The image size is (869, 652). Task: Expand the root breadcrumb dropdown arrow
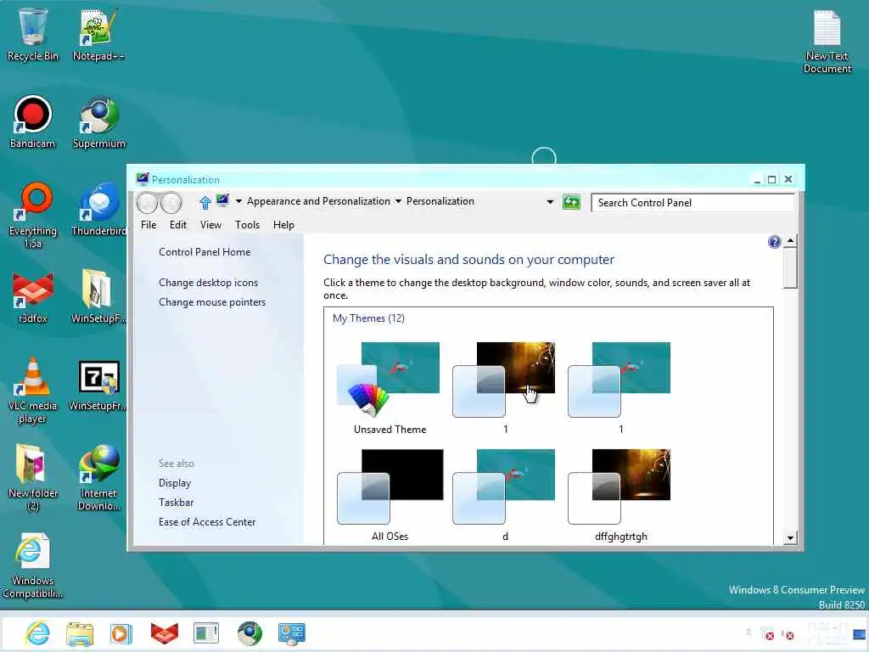click(238, 201)
